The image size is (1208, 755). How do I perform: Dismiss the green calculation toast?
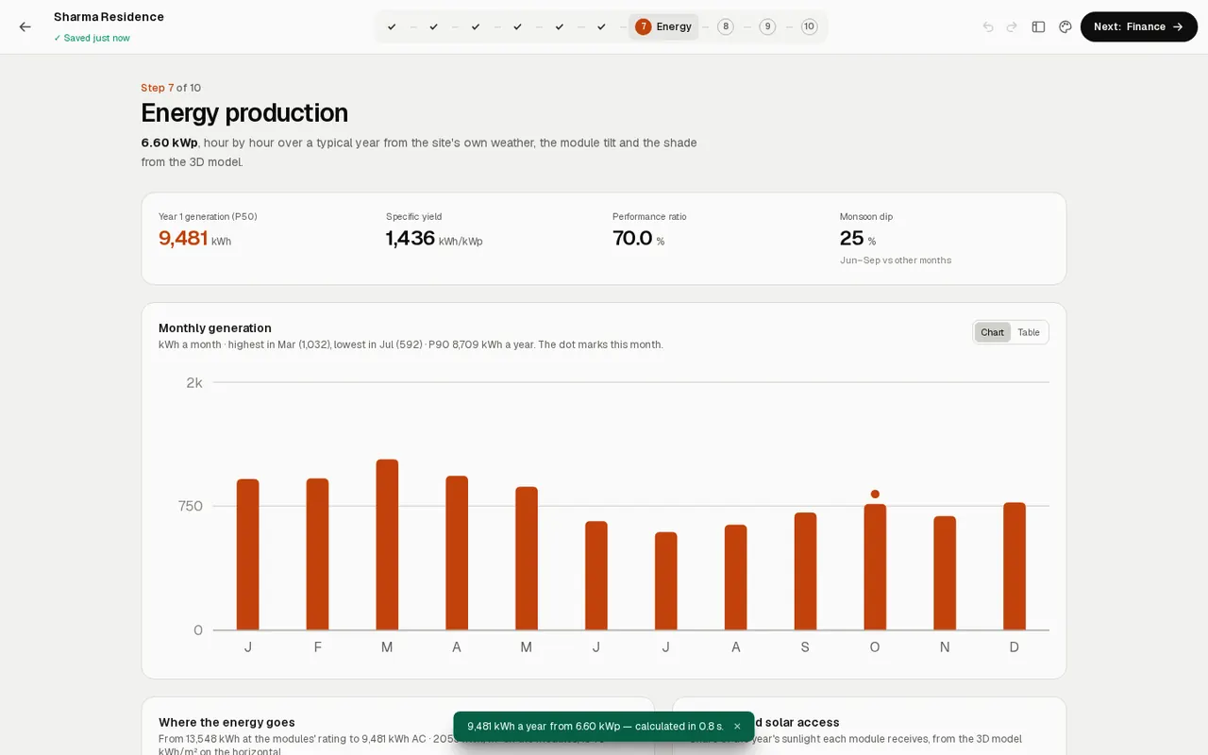click(x=737, y=727)
